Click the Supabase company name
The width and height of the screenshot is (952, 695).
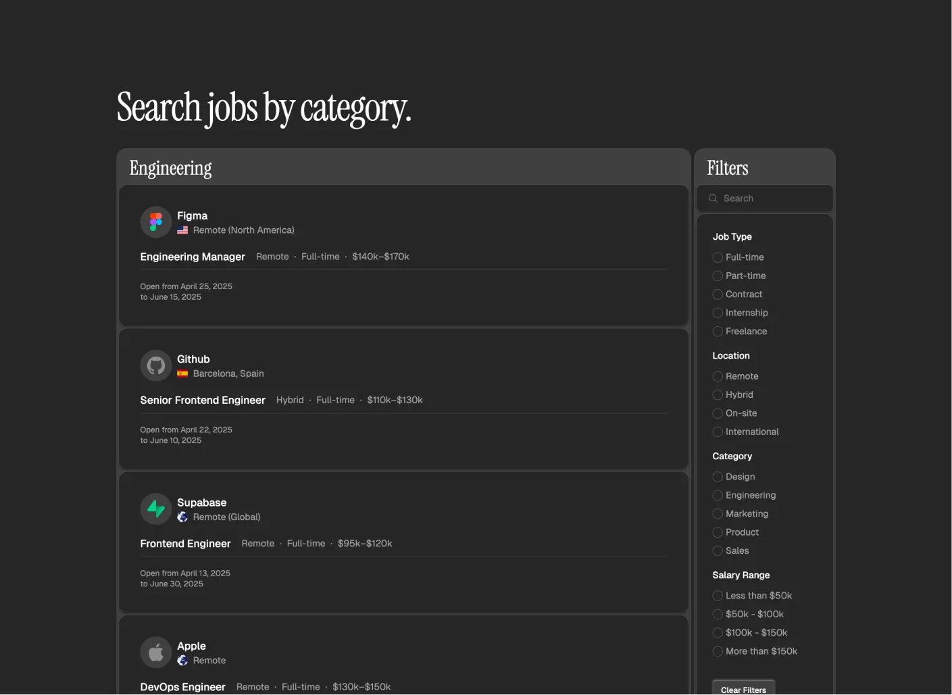202,503
